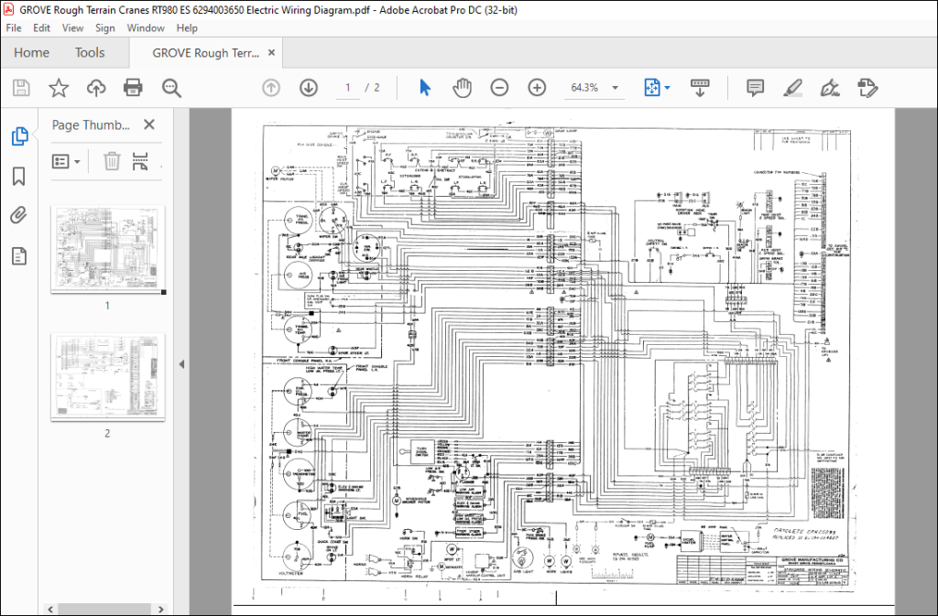Delete selected page thumbnail
The width and height of the screenshot is (938, 616).
[x=112, y=161]
